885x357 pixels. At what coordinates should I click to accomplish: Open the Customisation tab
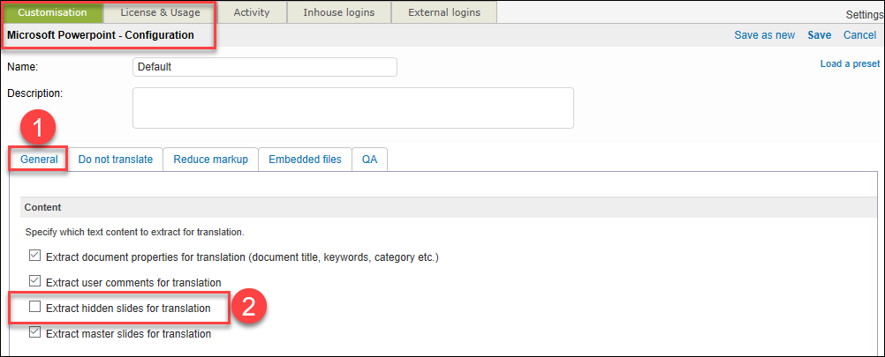52,12
